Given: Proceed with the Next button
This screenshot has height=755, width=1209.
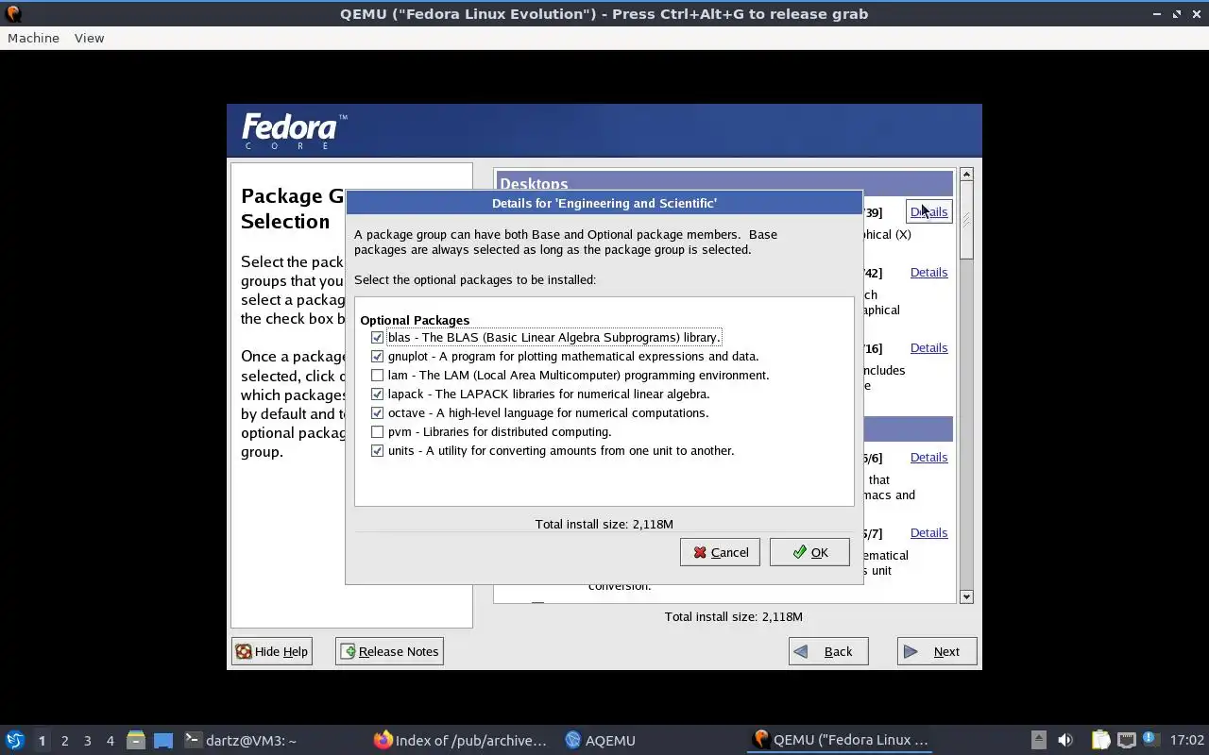Looking at the screenshot, I should coord(937,651).
